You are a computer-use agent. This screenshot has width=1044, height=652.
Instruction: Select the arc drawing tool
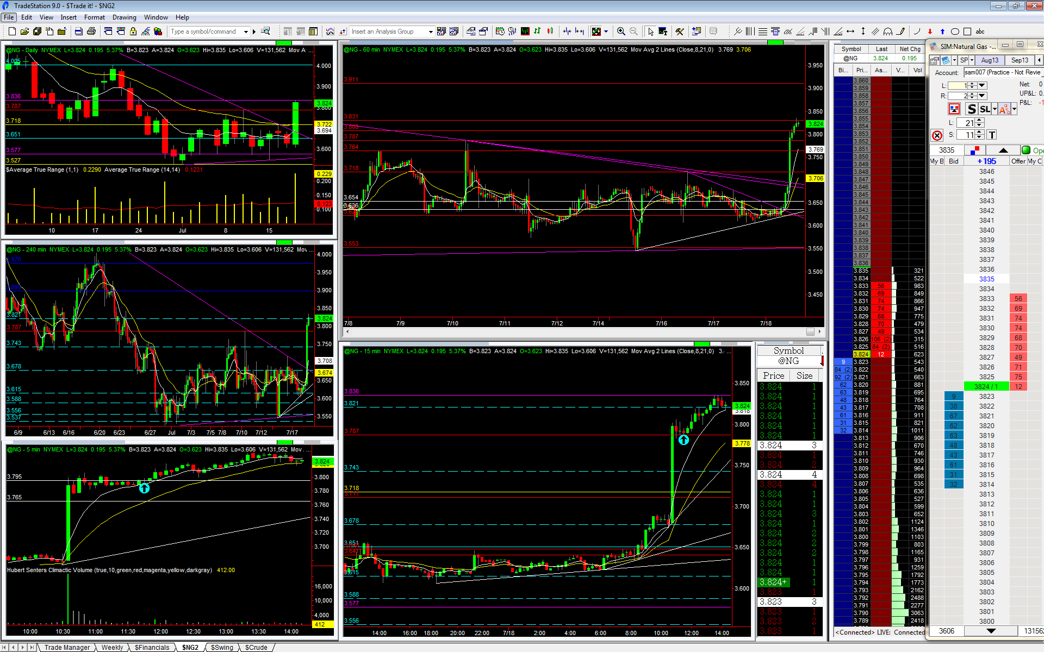(916, 32)
